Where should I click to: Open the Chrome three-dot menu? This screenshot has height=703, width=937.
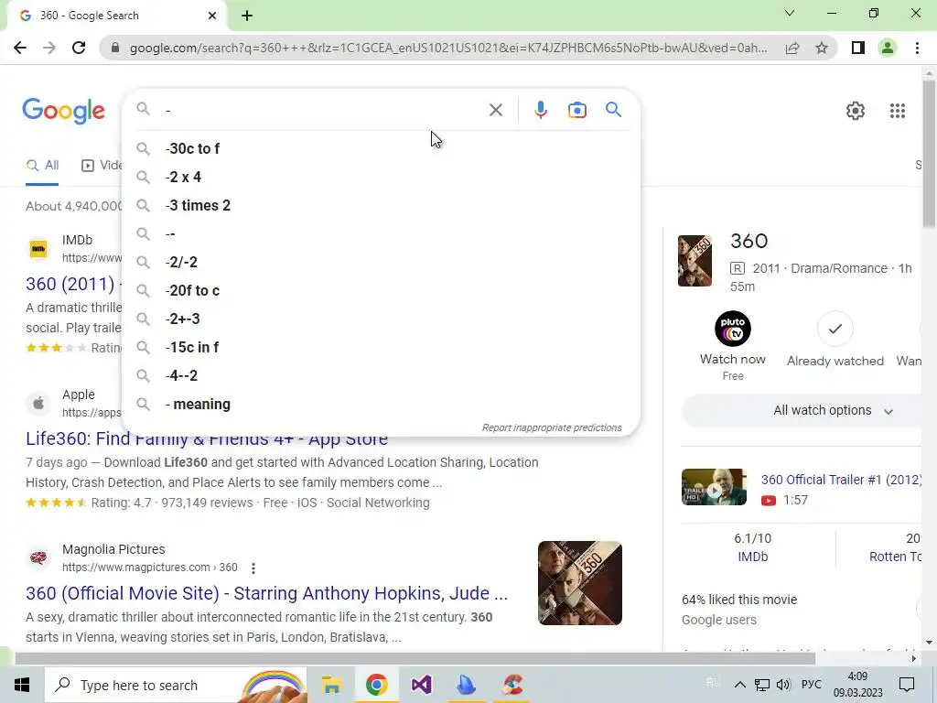pos(917,48)
